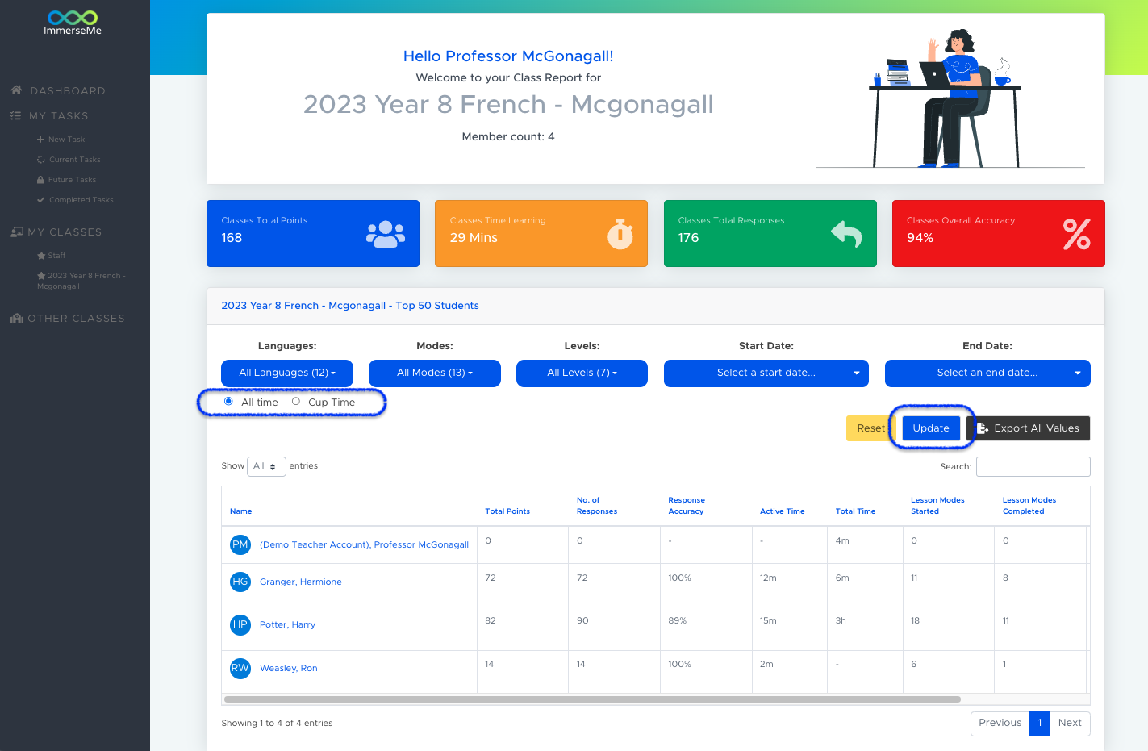The height and width of the screenshot is (751, 1148).
Task: Click the yellow Reset button
Action: [x=870, y=428]
